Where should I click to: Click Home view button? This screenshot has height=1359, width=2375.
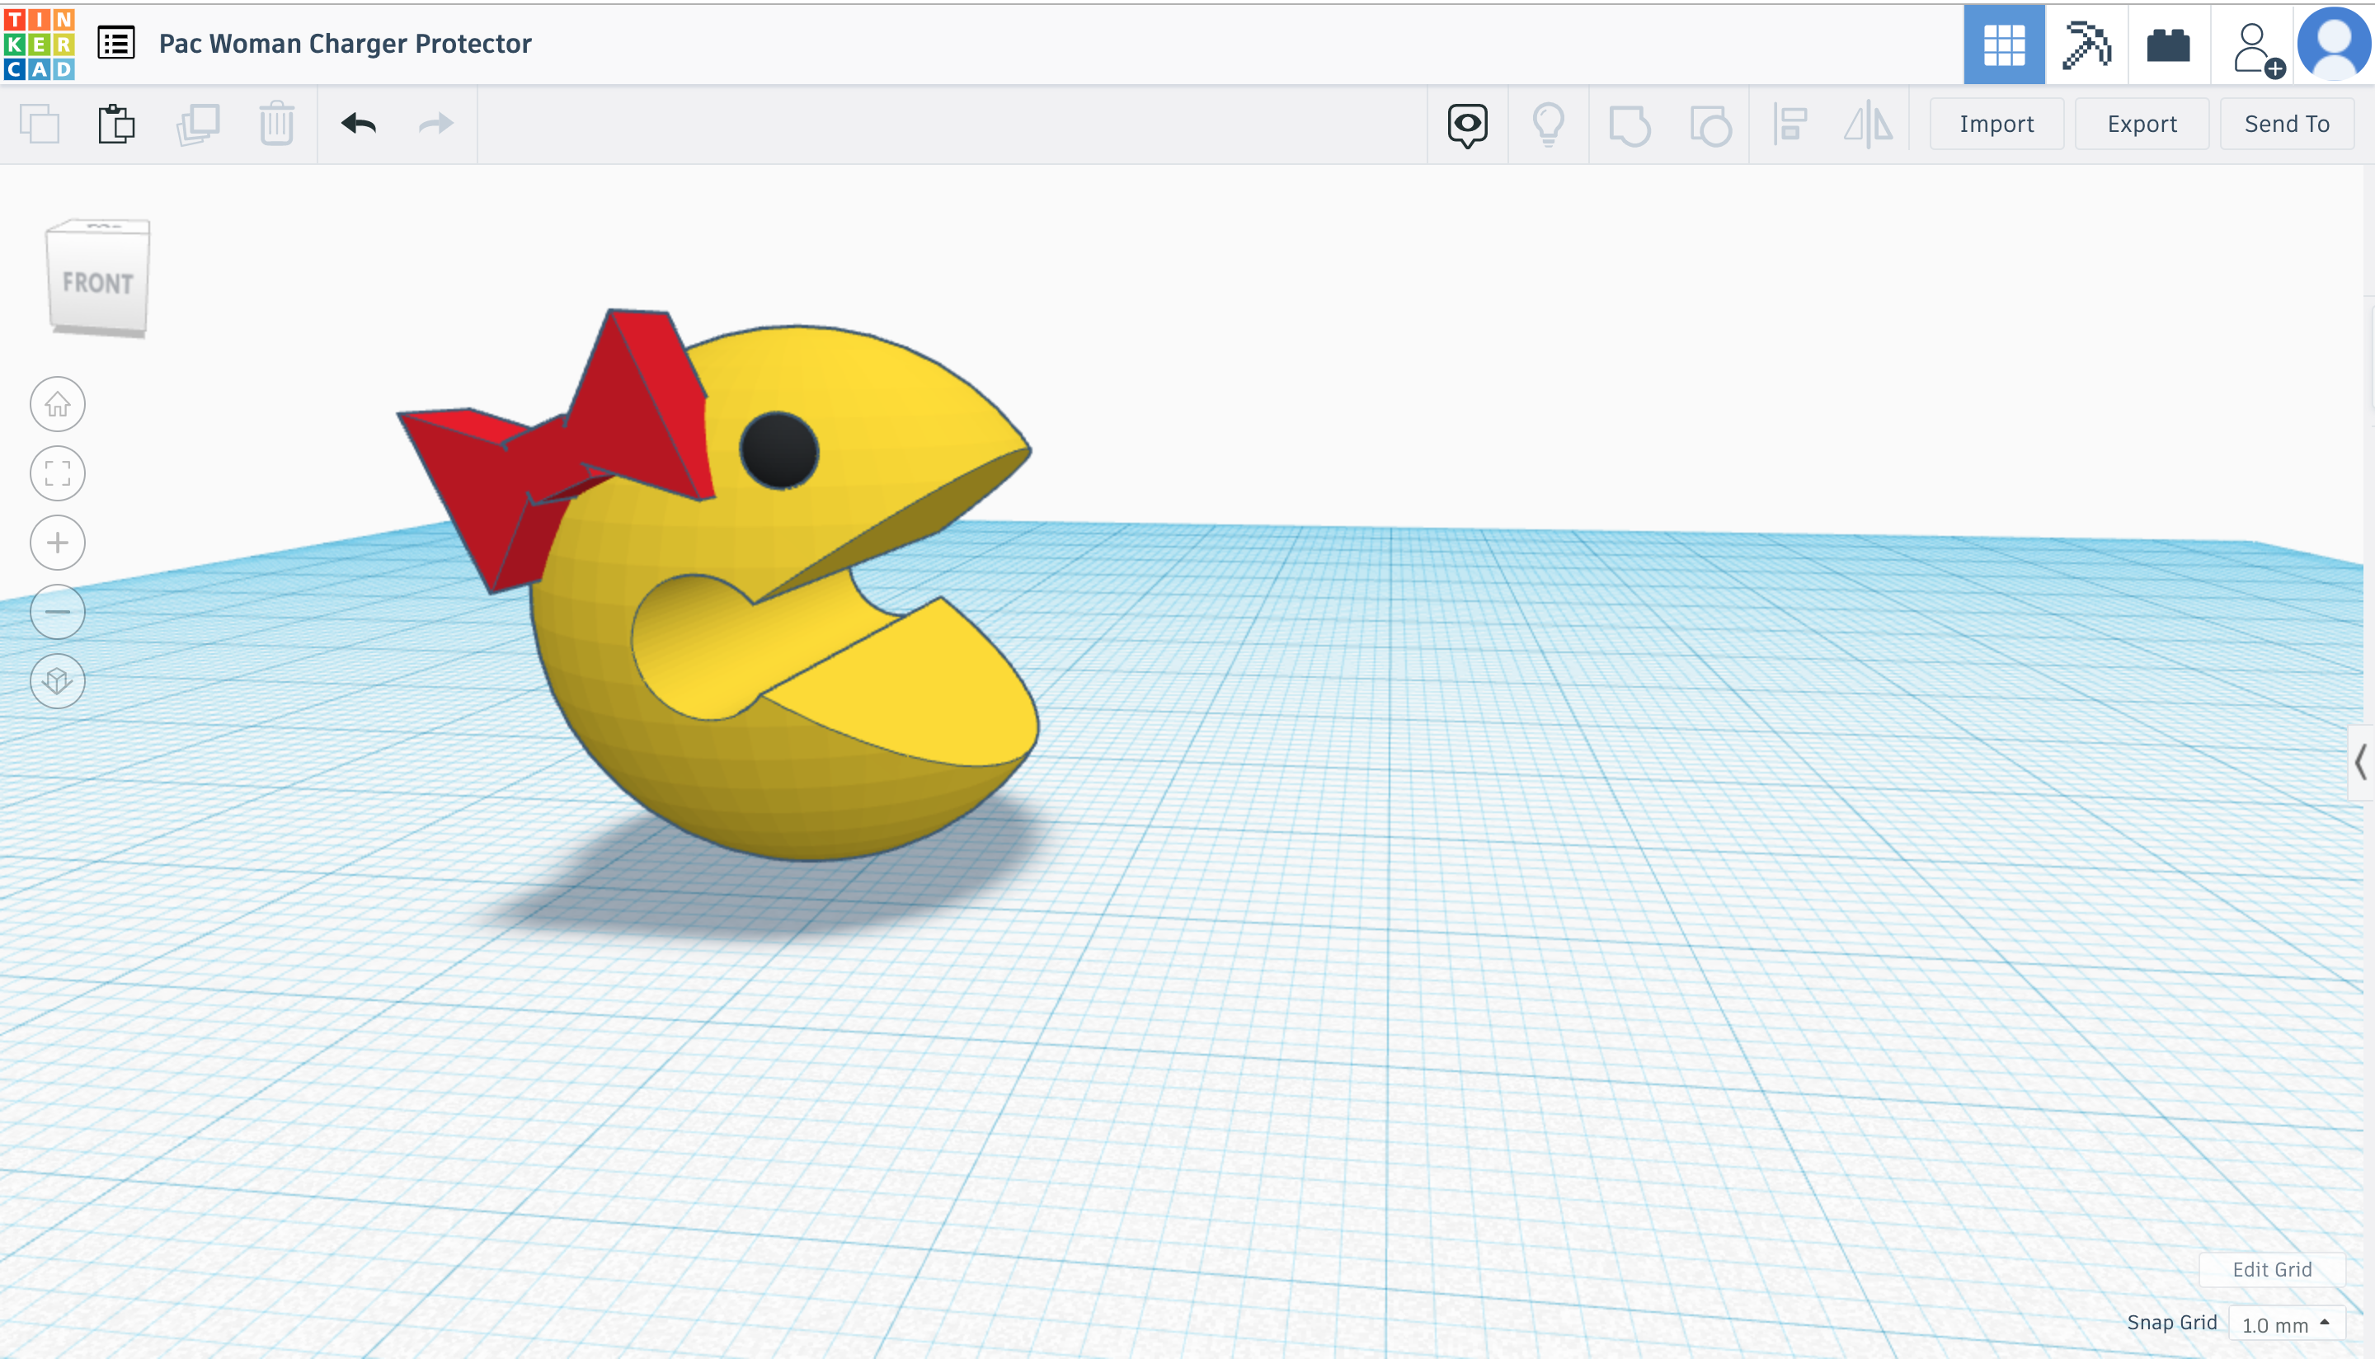point(58,404)
